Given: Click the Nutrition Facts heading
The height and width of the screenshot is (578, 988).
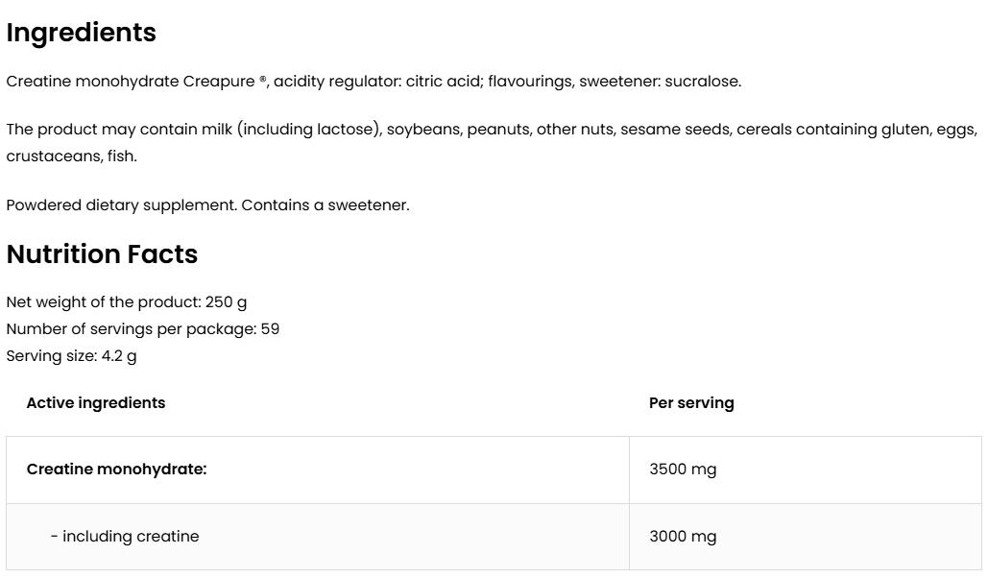Looking at the screenshot, I should (102, 254).
